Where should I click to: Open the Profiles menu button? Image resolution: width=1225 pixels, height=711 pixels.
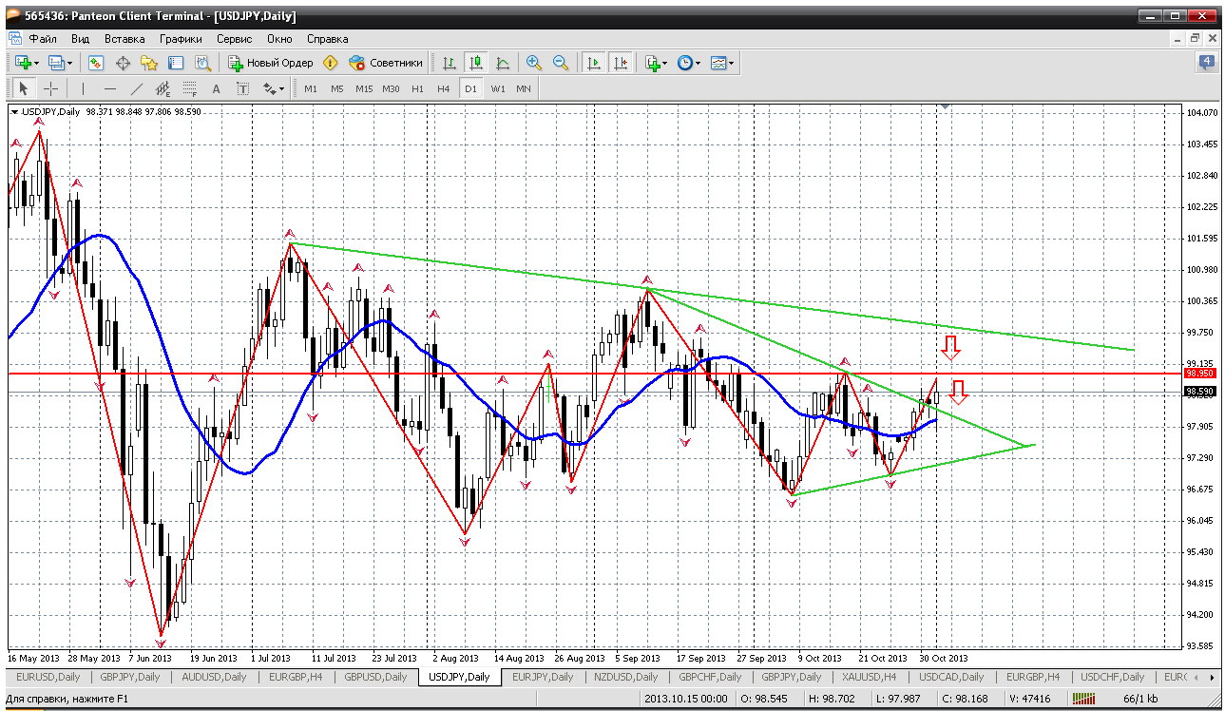[x=58, y=63]
